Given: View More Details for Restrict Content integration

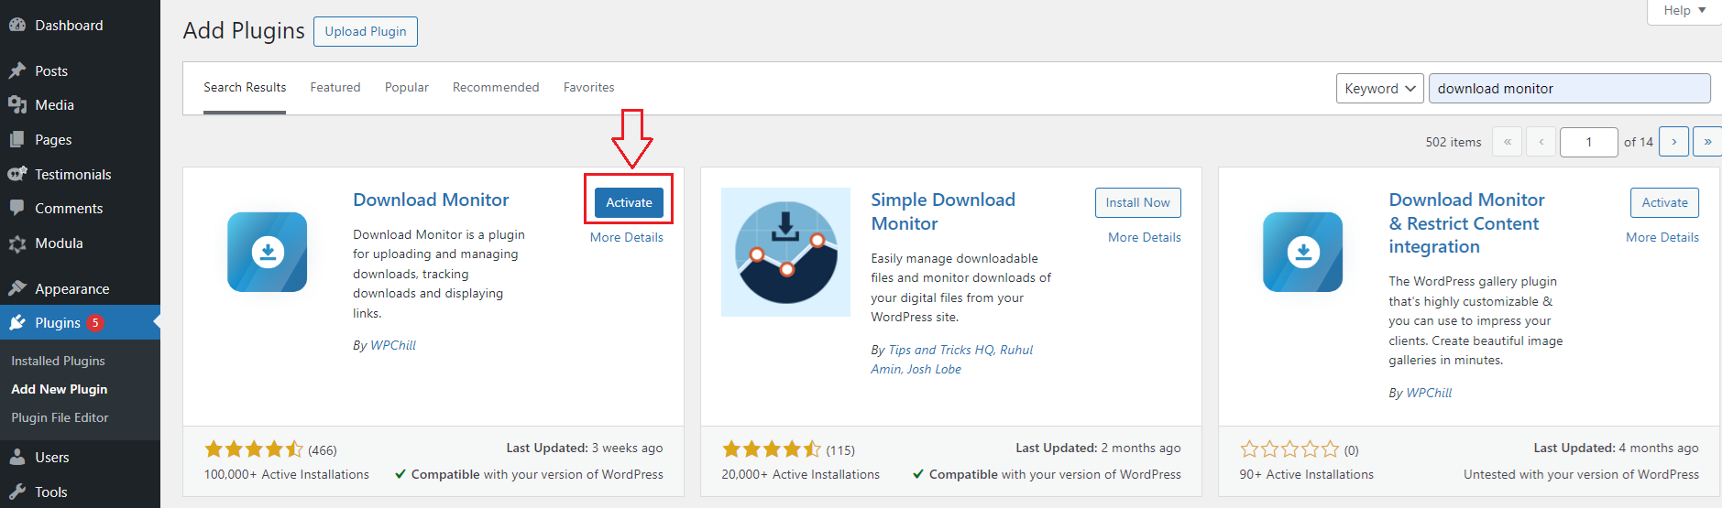Looking at the screenshot, I should [x=1662, y=237].
